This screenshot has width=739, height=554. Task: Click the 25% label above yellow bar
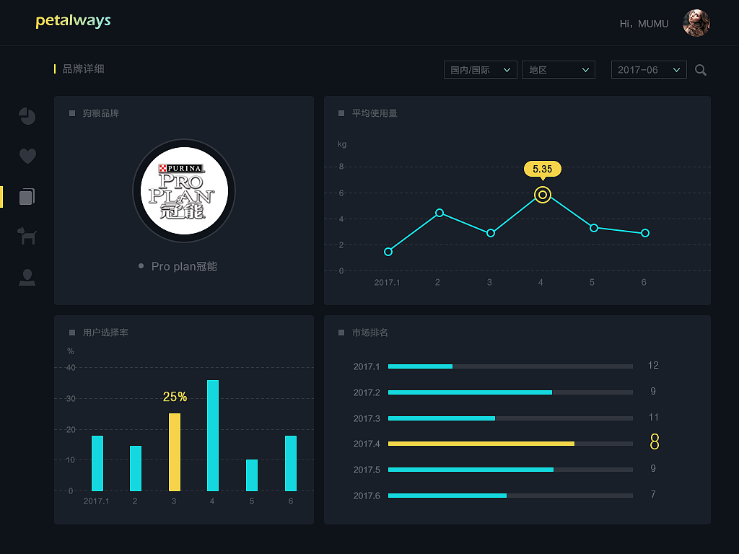coord(175,397)
